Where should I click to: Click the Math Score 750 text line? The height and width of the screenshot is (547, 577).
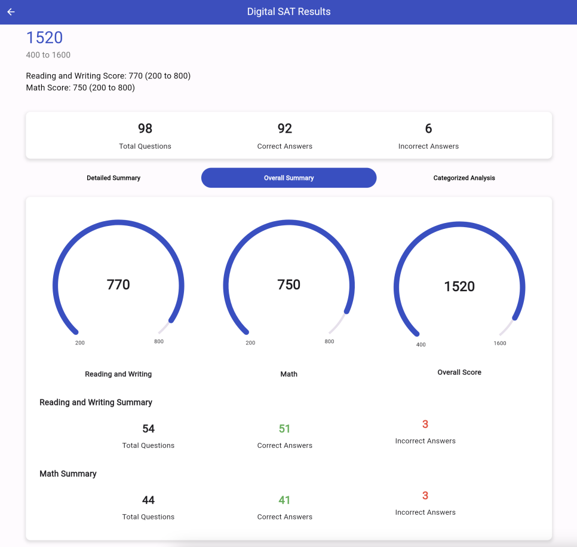[80, 88]
